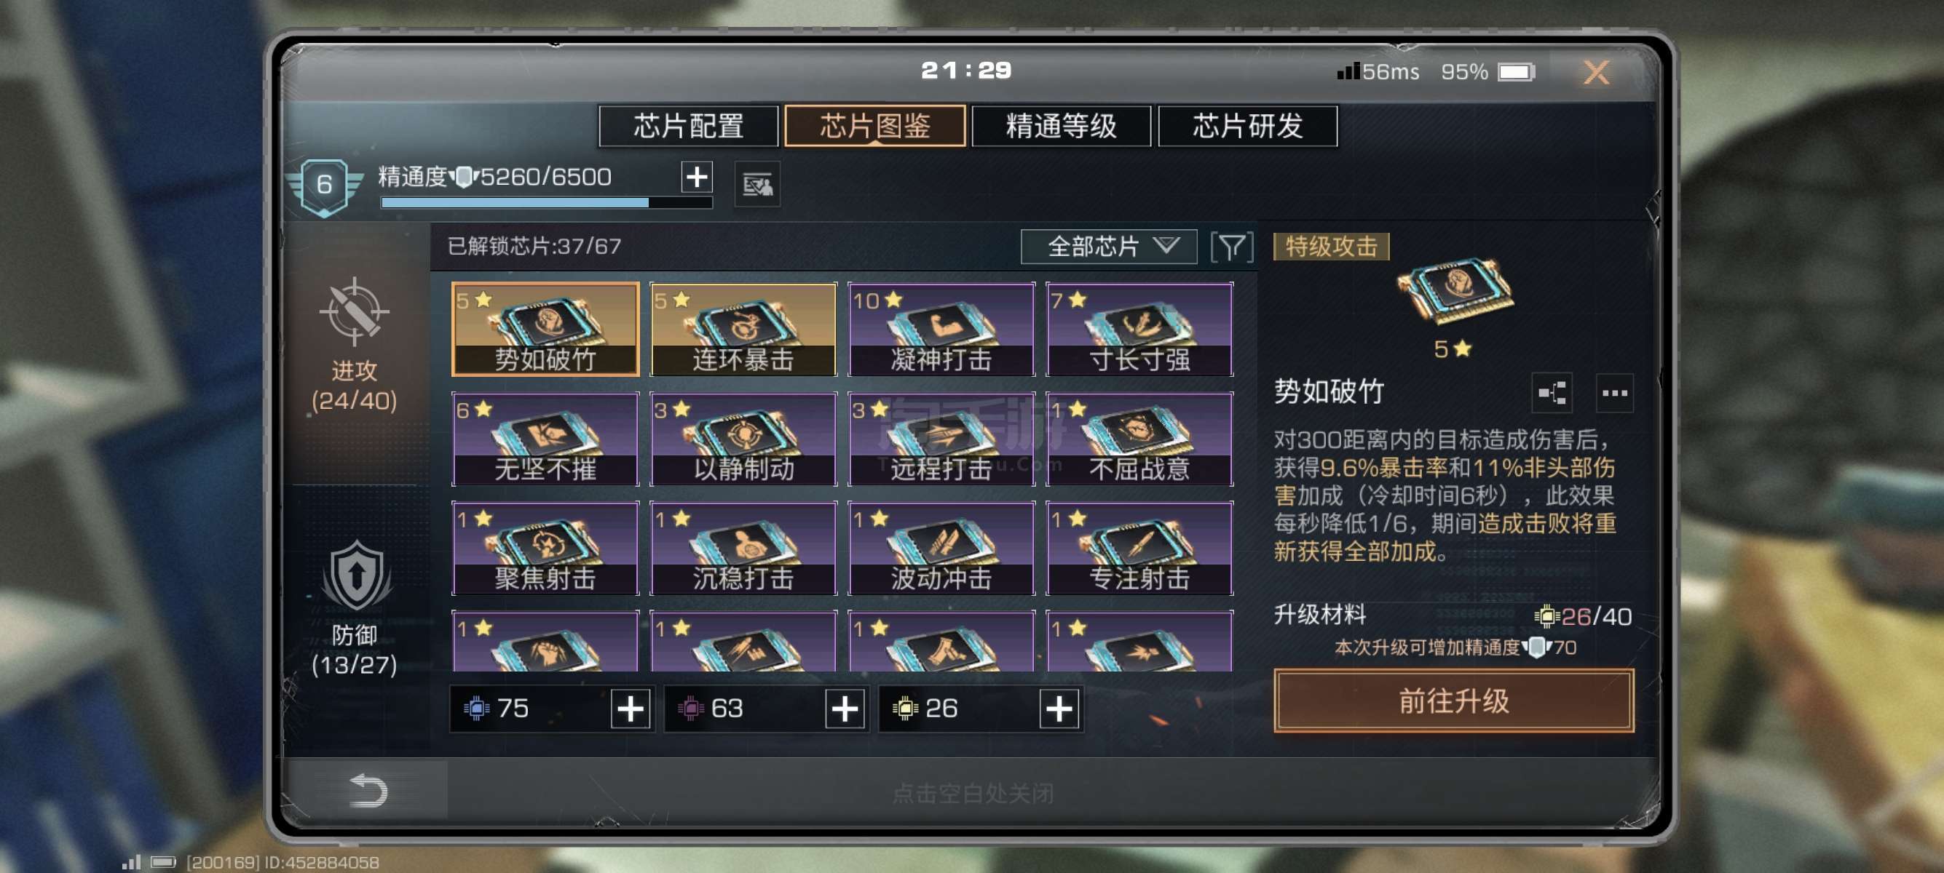Select the 凝神打击 chip thumbnail

pyautogui.click(x=941, y=330)
